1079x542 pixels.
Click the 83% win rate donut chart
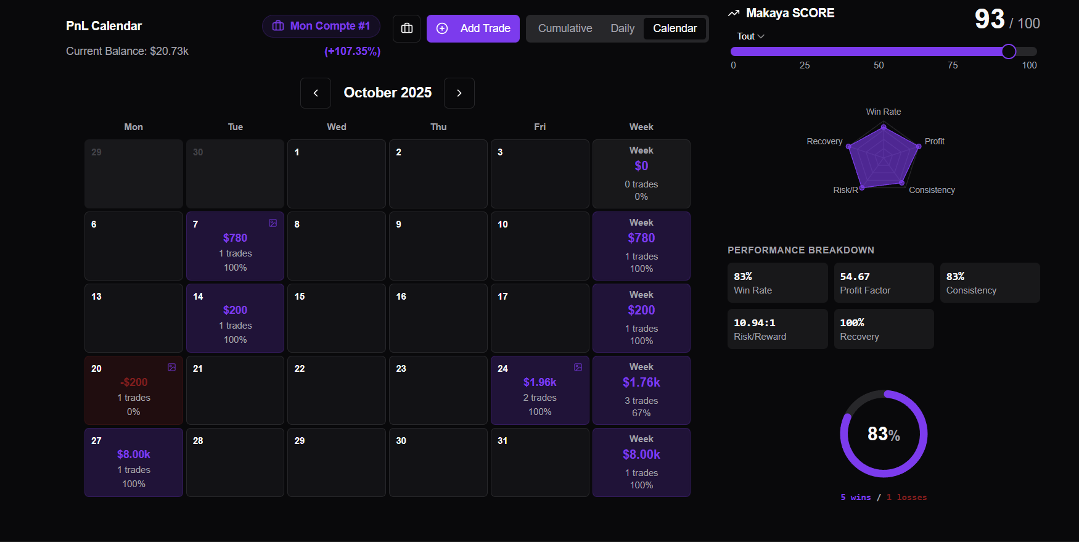point(884,433)
